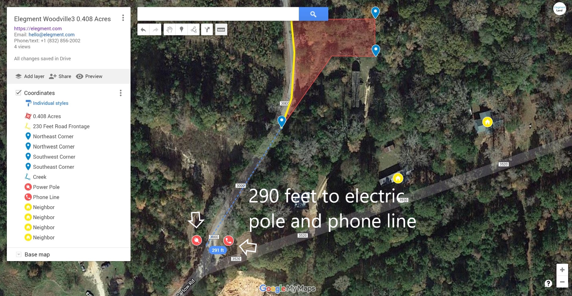Open the Add directions tool
Image resolution: width=572 pixels, height=296 pixels.
point(207,30)
